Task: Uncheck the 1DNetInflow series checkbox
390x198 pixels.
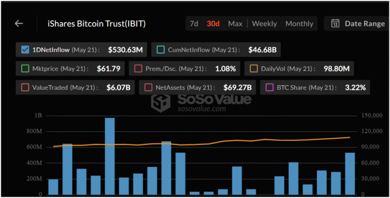Action: click(x=25, y=49)
